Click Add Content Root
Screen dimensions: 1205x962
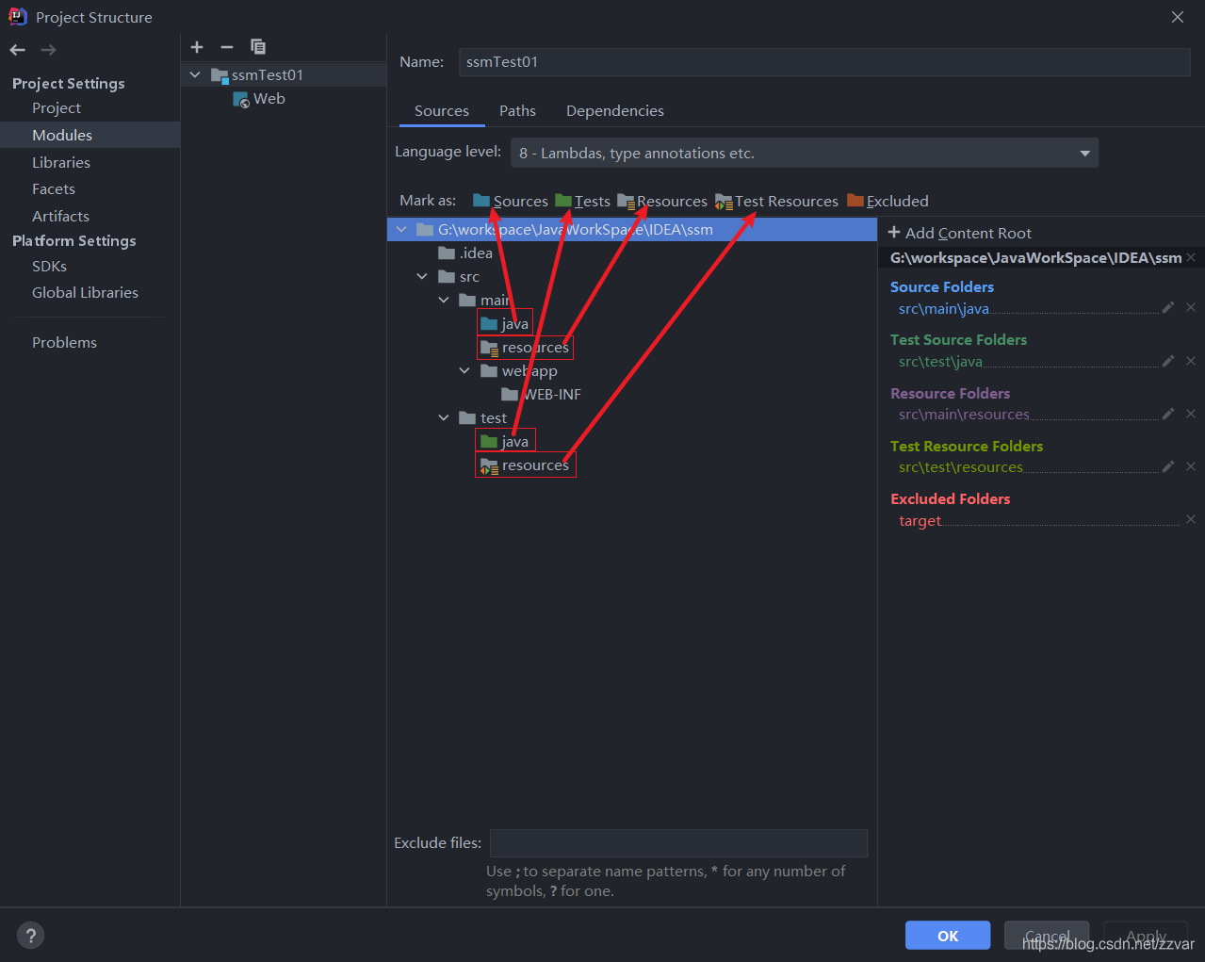click(960, 233)
